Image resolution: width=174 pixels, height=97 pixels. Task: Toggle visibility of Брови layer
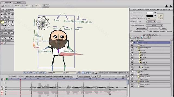132,53
